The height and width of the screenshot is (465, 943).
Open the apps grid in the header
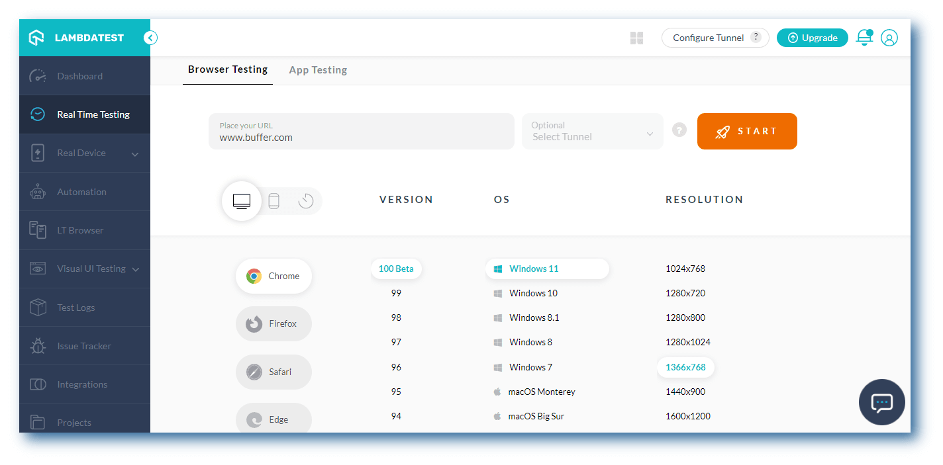click(636, 38)
